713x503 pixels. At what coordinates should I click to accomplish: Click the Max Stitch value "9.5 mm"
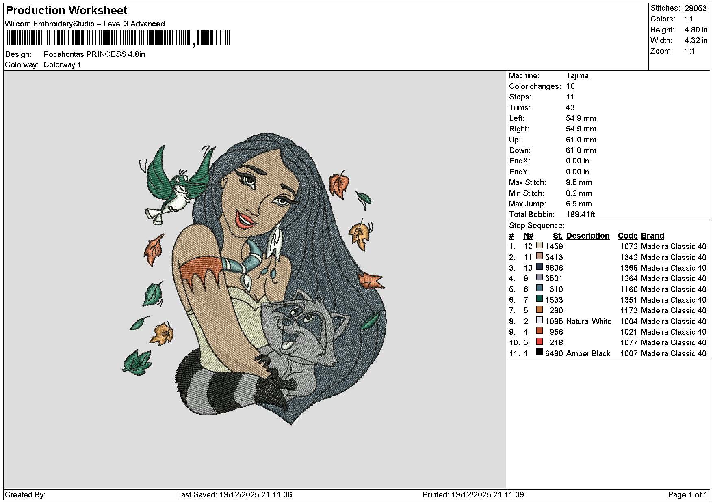[x=579, y=183]
